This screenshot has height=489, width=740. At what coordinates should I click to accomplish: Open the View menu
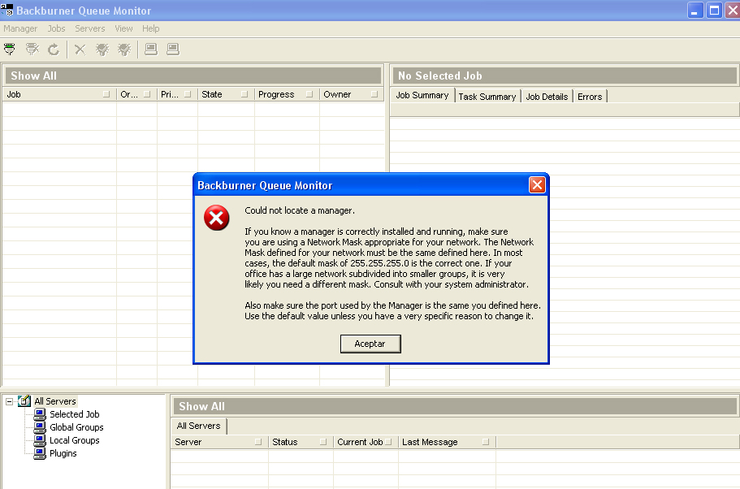(123, 28)
